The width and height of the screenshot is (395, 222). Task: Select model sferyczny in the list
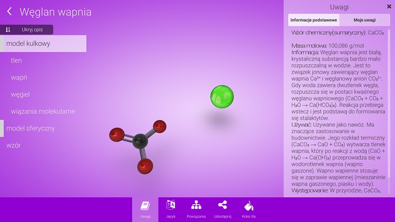tap(31, 128)
